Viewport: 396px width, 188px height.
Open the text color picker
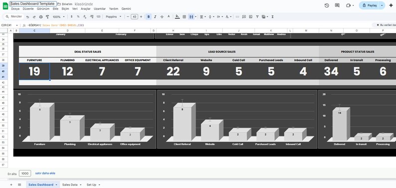pyautogui.click(x=169, y=16)
